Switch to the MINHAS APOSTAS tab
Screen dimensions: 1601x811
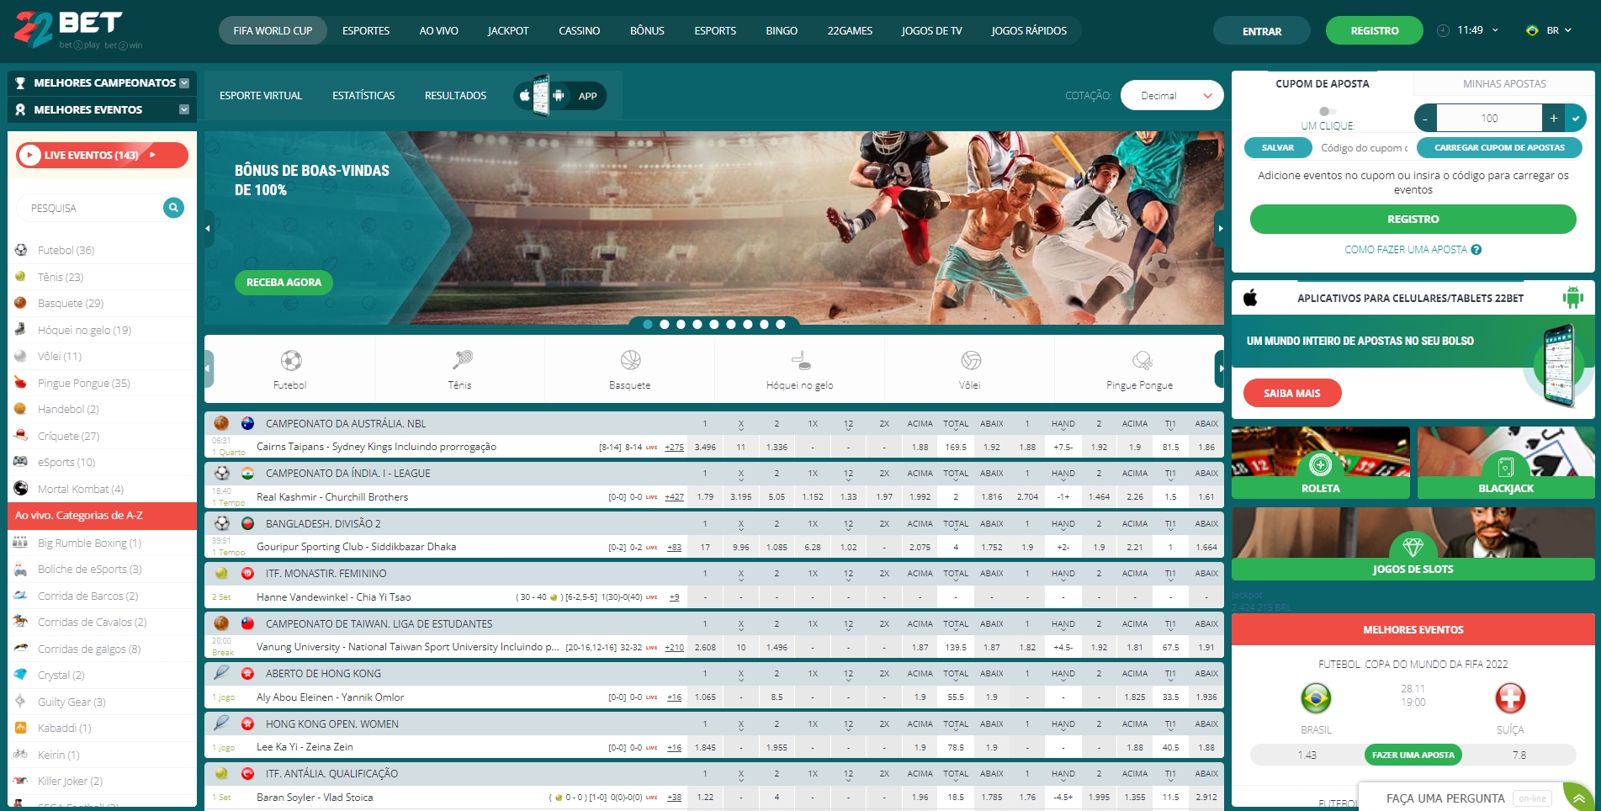(1503, 83)
